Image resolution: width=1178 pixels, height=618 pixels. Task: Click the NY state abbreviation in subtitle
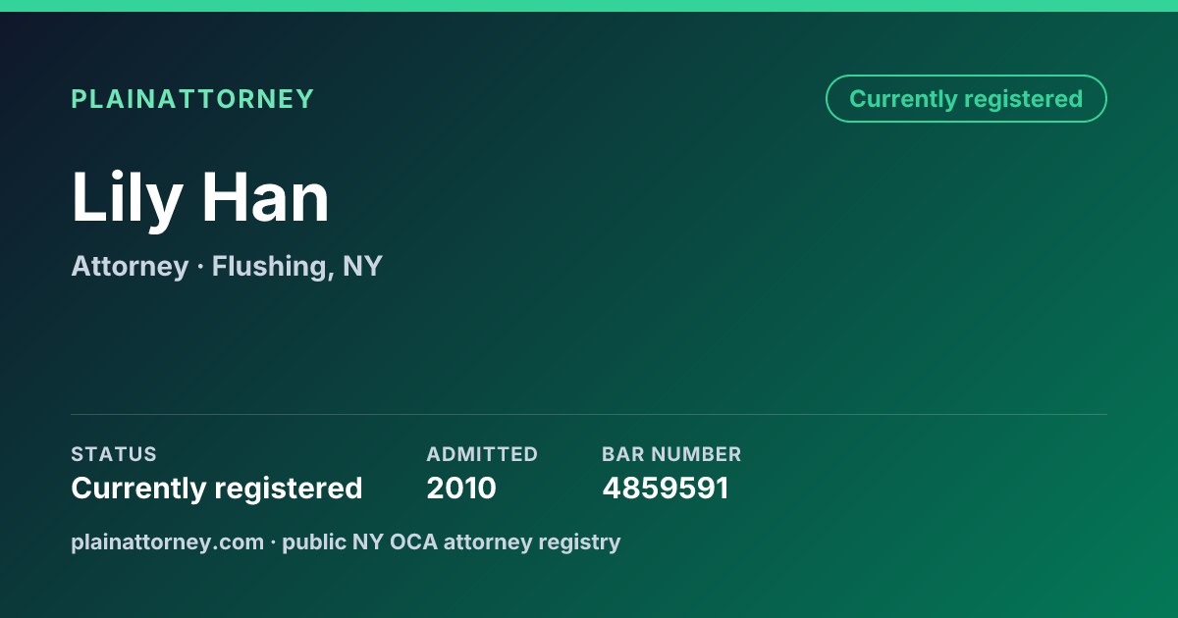click(x=362, y=266)
